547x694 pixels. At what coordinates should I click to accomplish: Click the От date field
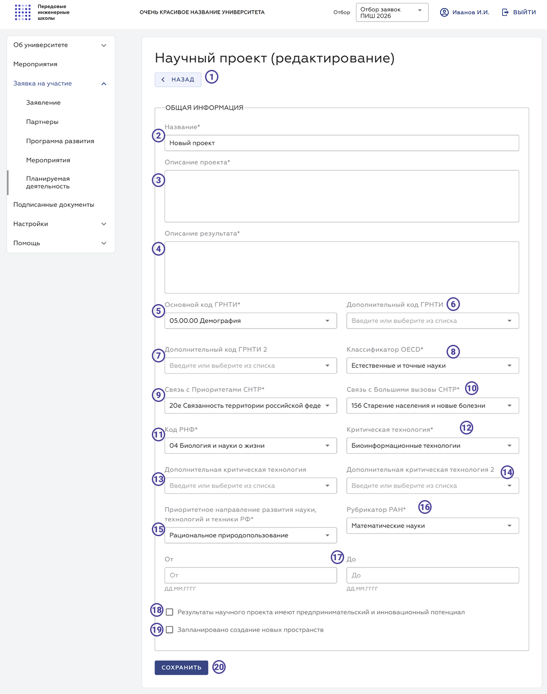pyautogui.click(x=251, y=576)
